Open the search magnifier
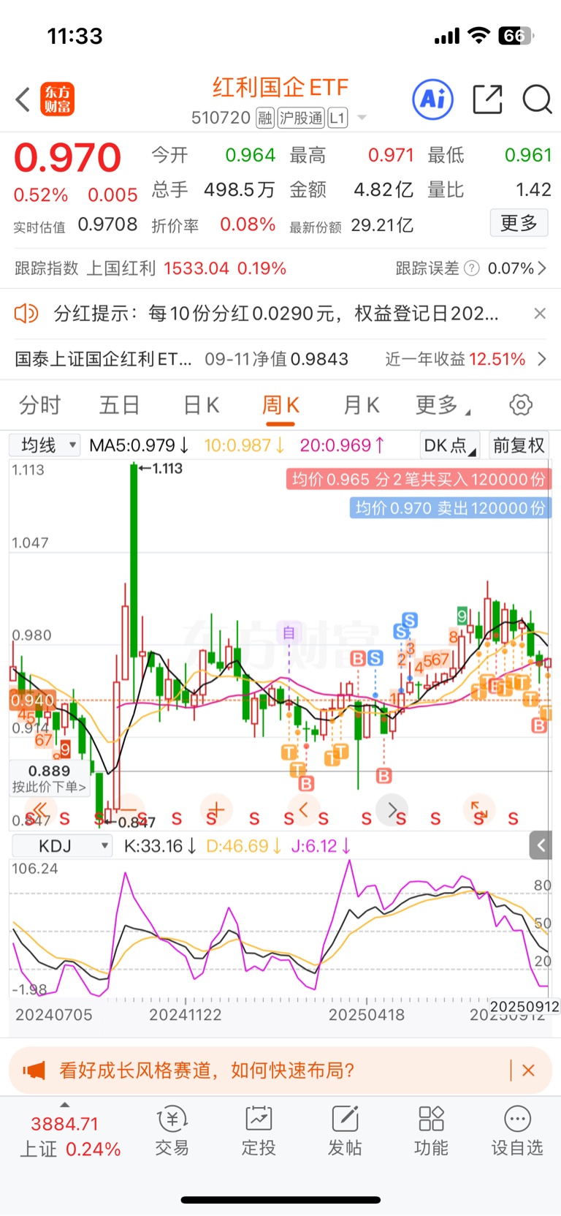 coord(537,99)
